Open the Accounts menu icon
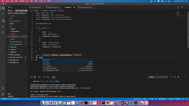 click(x=3, y=88)
